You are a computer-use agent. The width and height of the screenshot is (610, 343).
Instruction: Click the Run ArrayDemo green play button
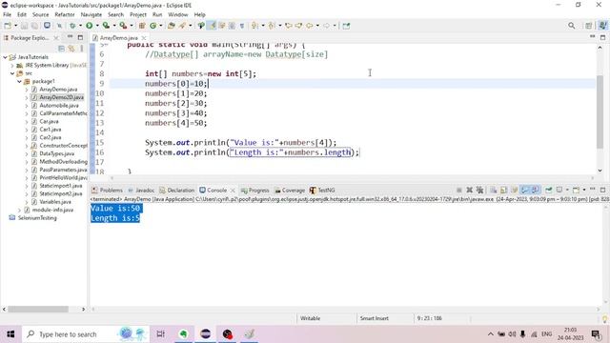(89, 26)
